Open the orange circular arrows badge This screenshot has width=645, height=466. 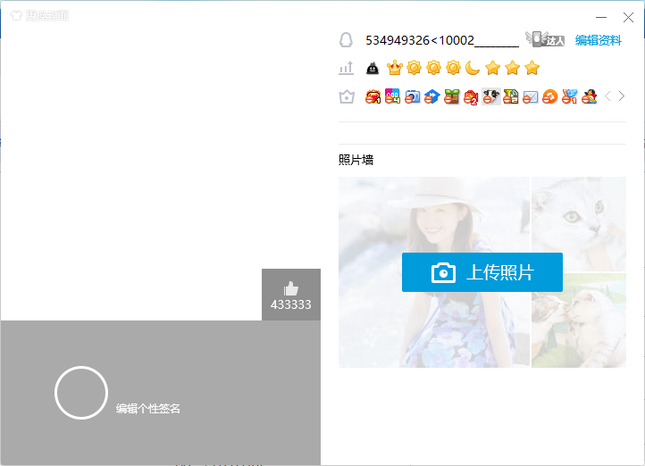tap(550, 96)
